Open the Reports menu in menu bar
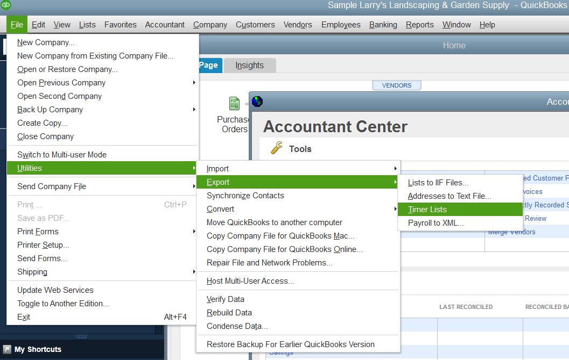Screen dimensions: 569x360 point(419,25)
